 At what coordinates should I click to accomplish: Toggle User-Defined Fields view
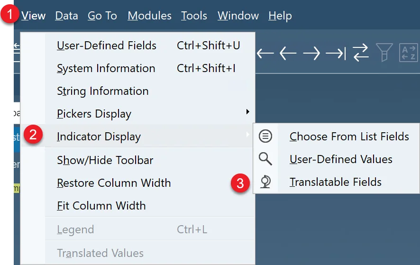pos(106,46)
